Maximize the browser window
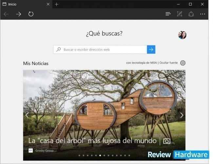213x164 pixels. [x=190, y=4]
